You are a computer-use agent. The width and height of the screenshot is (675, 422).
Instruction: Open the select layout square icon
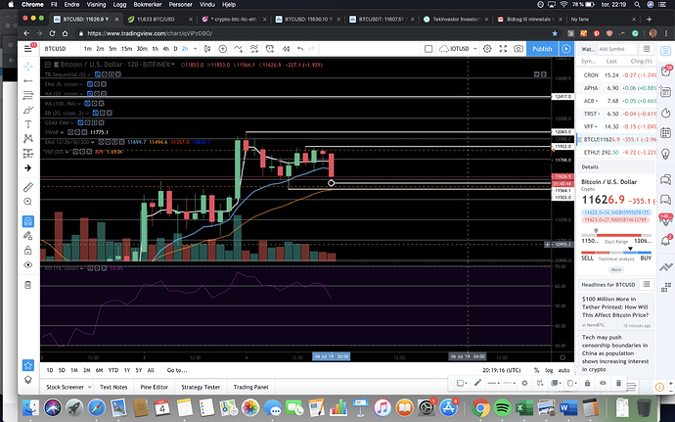tap(428, 49)
